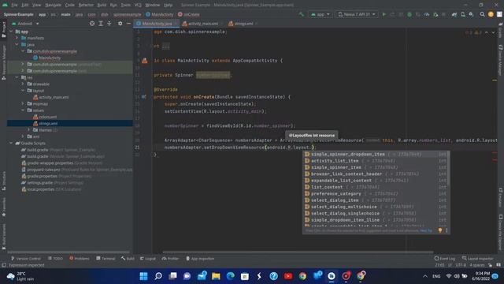Expand the manifests folder

[x=17, y=38]
